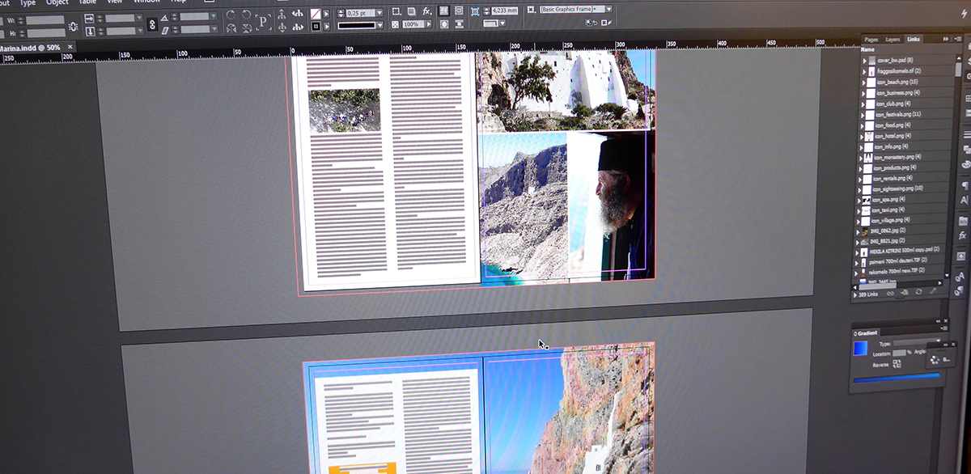Viewport: 971px width, 474px height.
Task: Click the rotate 90° counter-clockwise icon
Action: coord(246,15)
